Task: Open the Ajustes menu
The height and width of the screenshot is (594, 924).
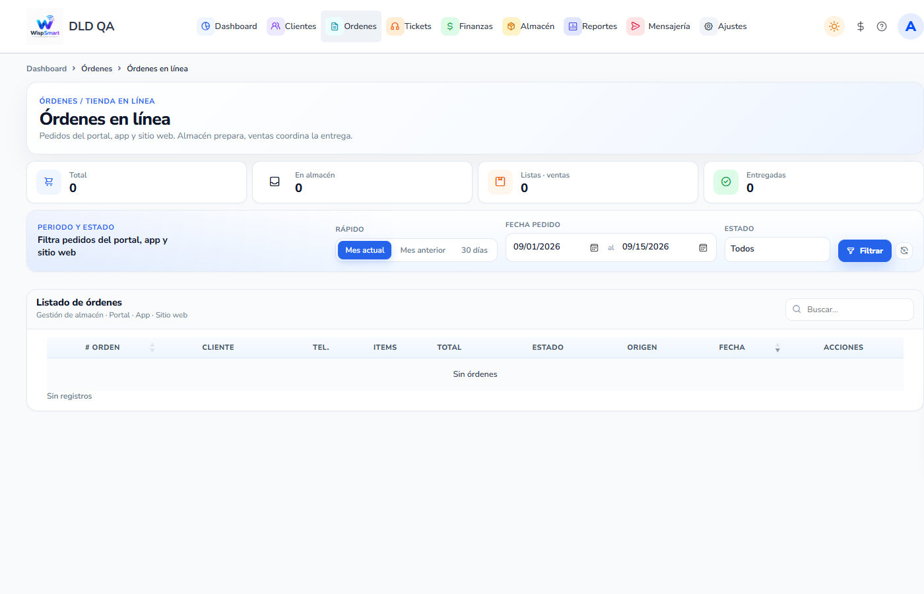Action: coord(724,26)
